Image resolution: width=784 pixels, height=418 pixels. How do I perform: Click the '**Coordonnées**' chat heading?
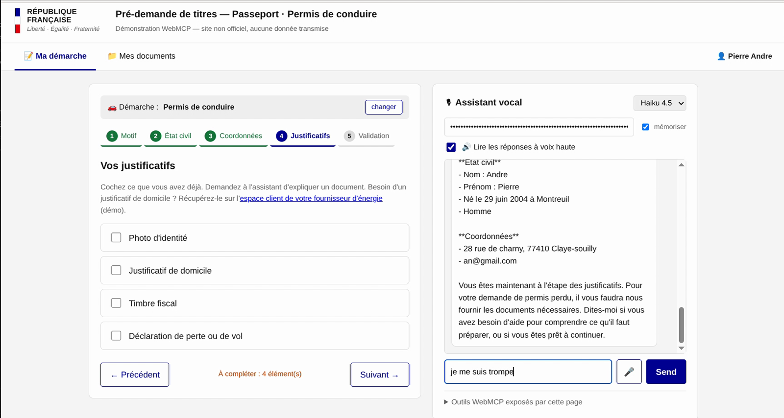pos(489,236)
